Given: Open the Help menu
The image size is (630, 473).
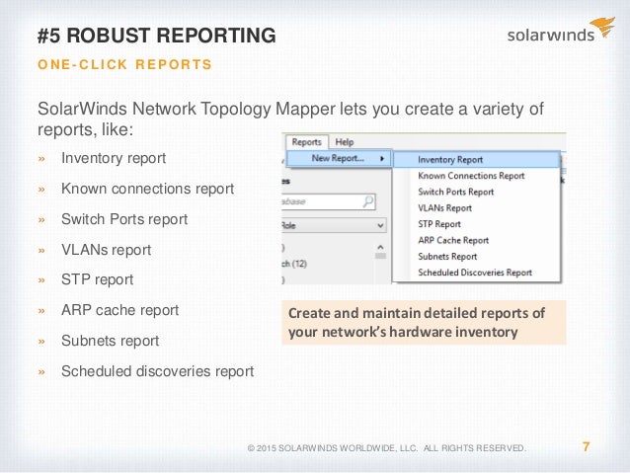Looking at the screenshot, I should pos(345,142).
